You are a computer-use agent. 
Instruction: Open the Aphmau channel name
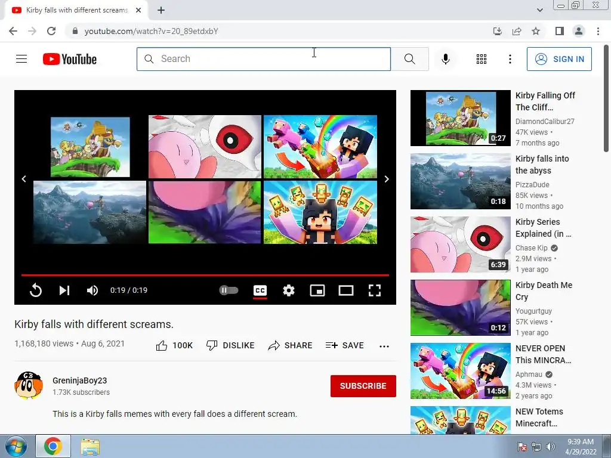click(529, 375)
